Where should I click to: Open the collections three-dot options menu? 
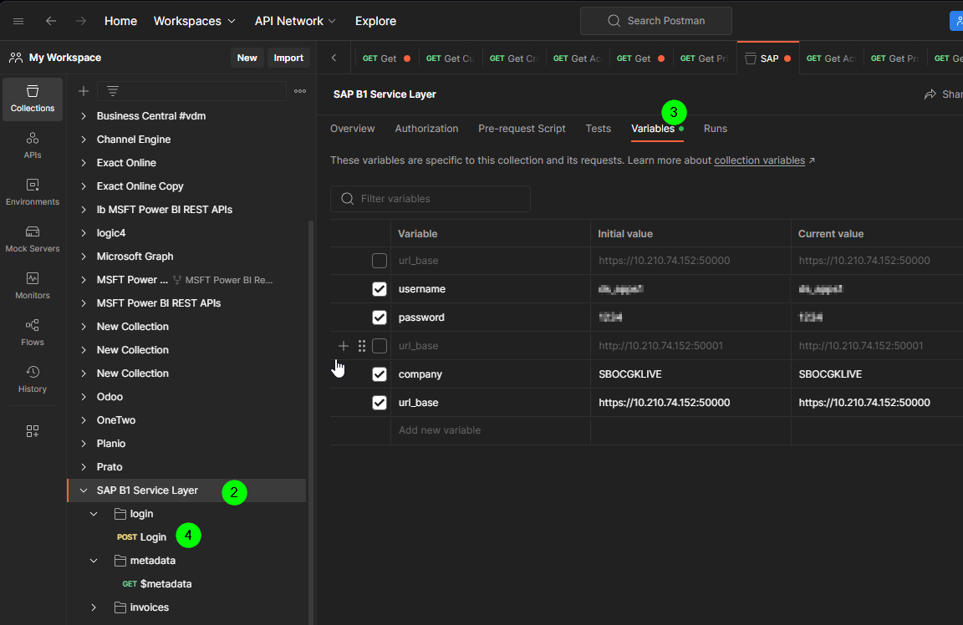[x=300, y=91]
